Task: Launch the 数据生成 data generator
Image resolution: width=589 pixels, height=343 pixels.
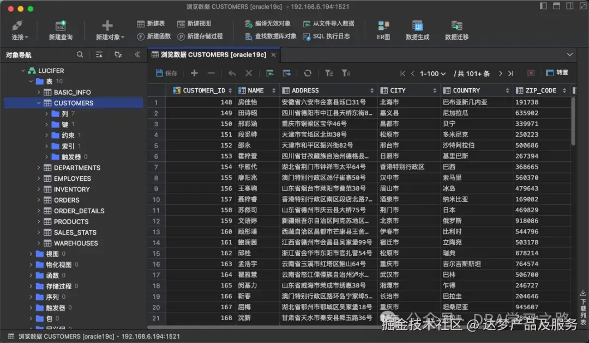Action: [418, 29]
